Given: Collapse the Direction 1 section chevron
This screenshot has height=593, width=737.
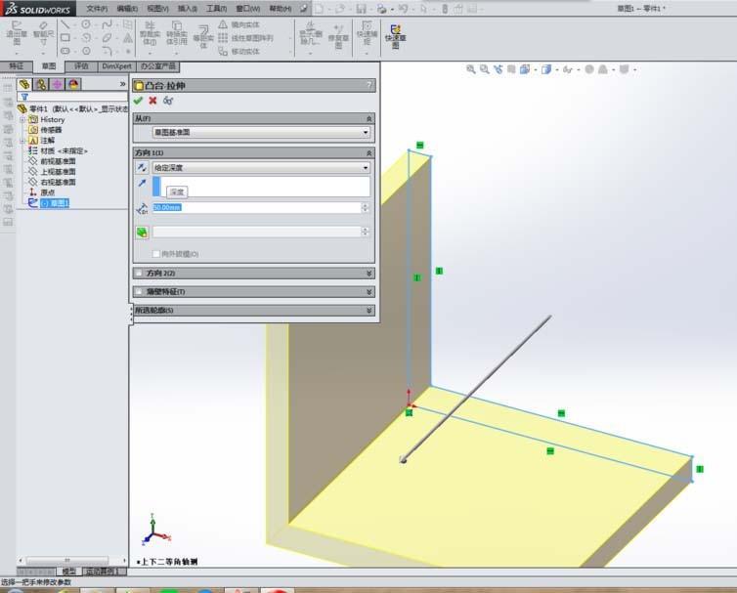Looking at the screenshot, I should click(x=368, y=153).
